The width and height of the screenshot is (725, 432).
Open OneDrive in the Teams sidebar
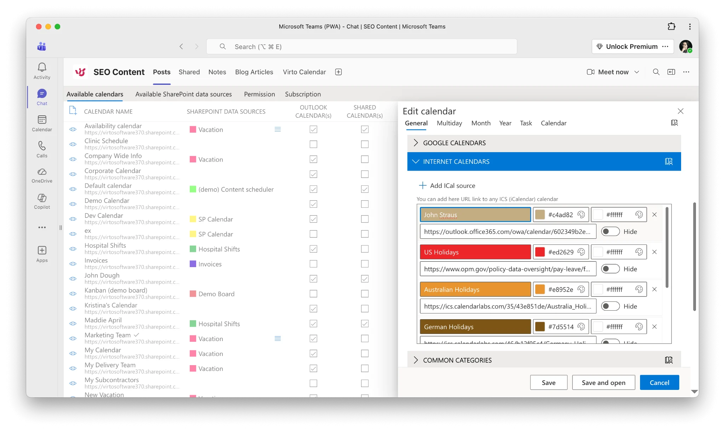coord(42,175)
